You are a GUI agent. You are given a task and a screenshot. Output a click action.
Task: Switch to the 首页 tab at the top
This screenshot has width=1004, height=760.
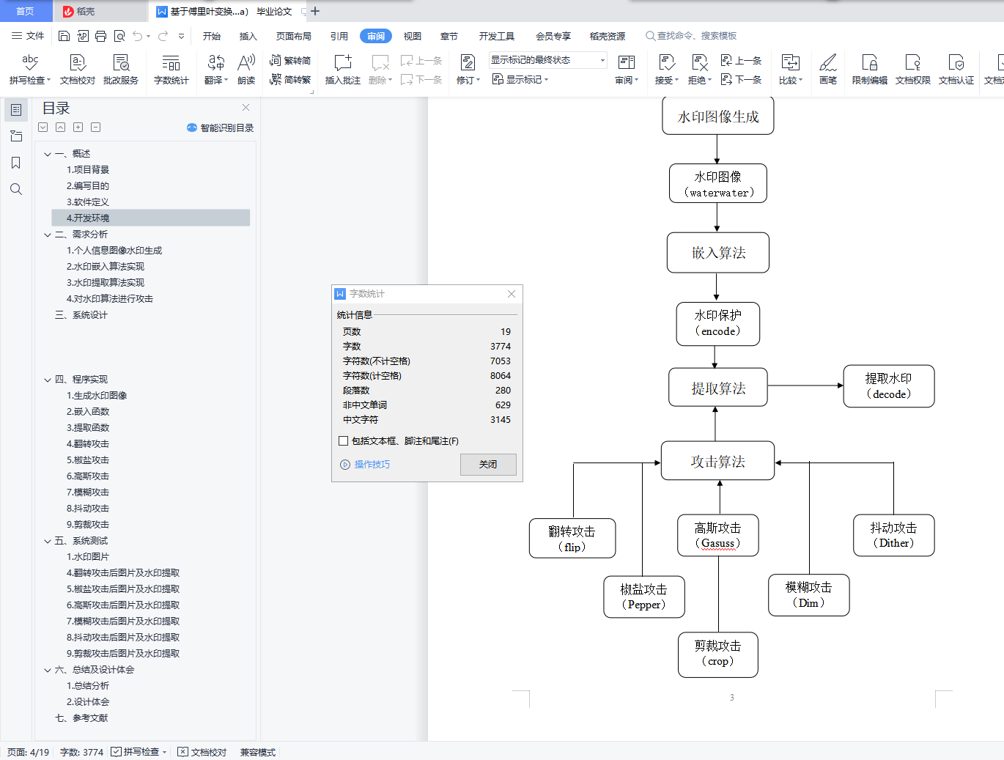(26, 11)
